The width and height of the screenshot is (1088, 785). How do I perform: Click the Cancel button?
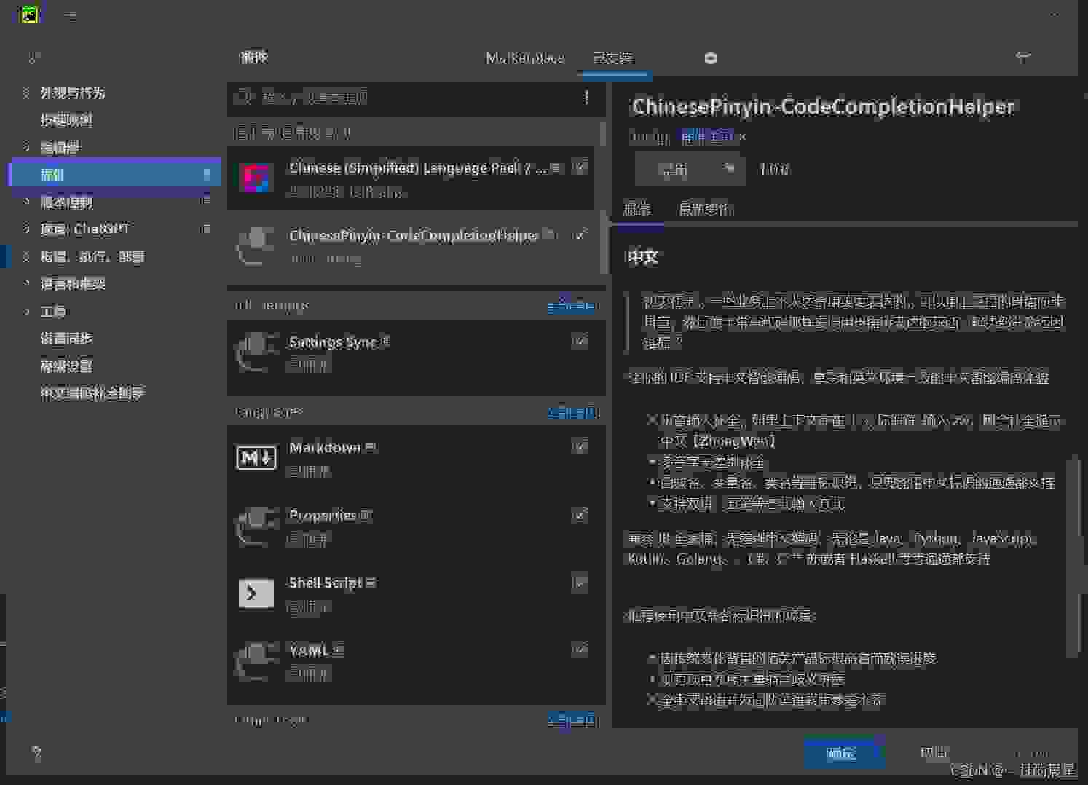click(934, 754)
